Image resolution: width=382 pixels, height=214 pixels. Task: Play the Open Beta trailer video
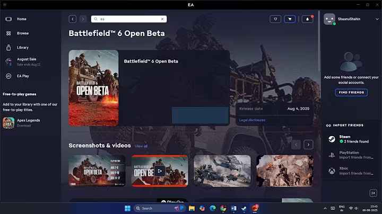(x=160, y=171)
